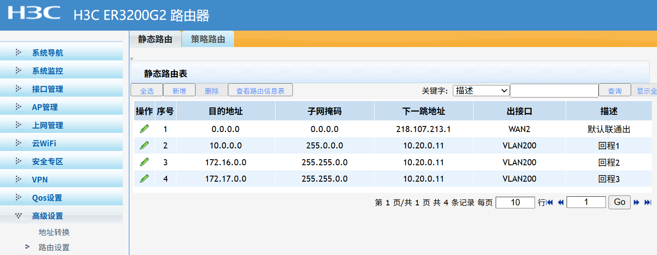
Task: Expand the 接口管理 sidebar menu
Action: pyautogui.click(x=48, y=89)
